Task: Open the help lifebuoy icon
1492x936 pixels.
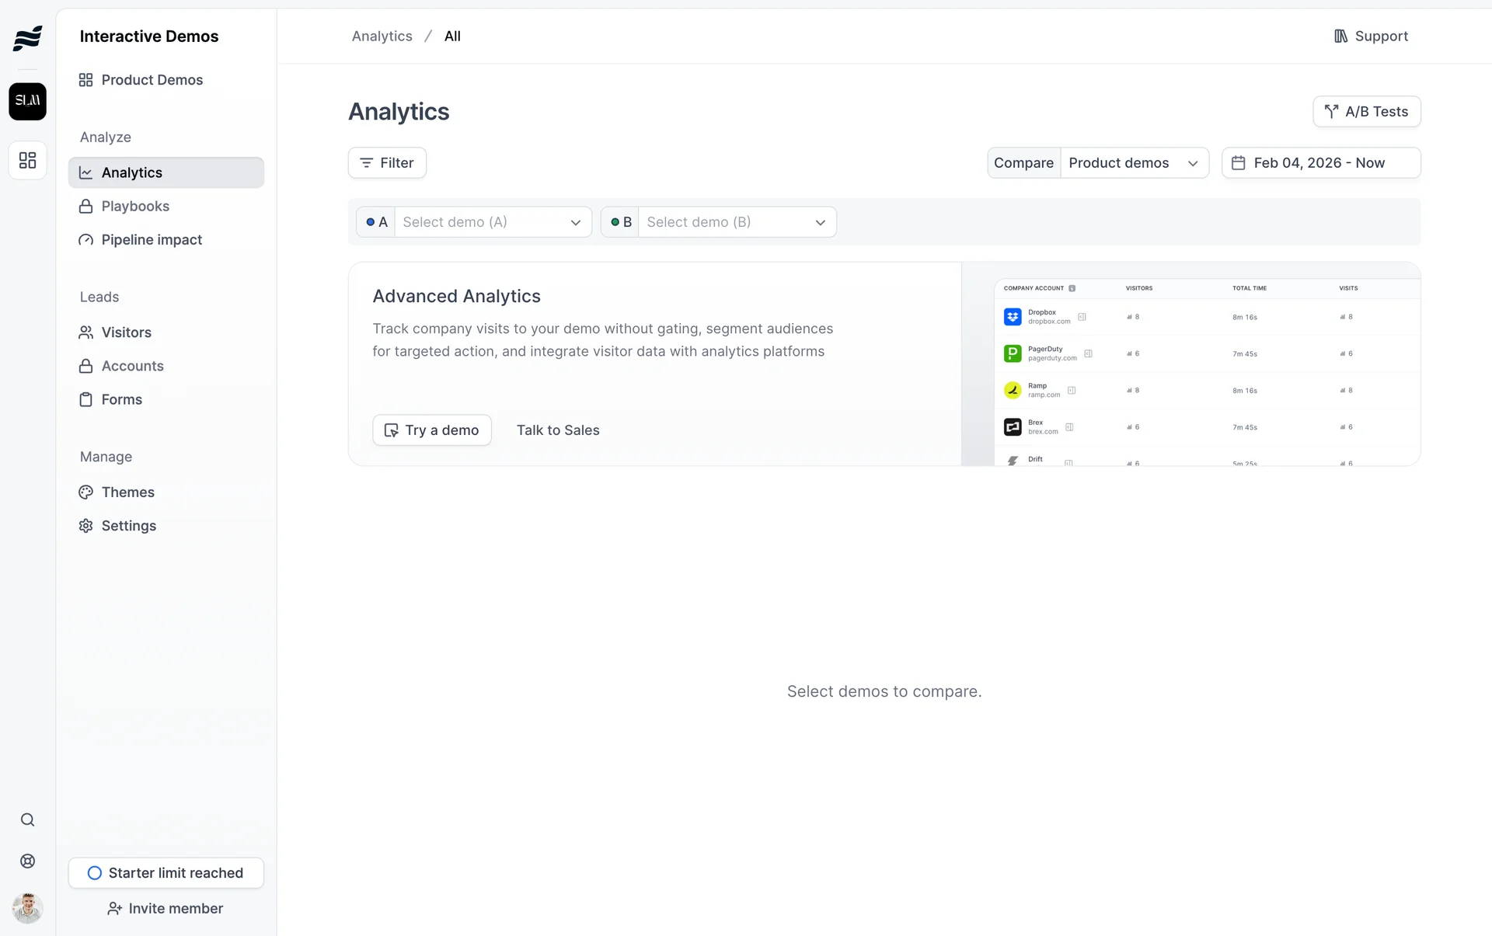Action: (x=27, y=861)
